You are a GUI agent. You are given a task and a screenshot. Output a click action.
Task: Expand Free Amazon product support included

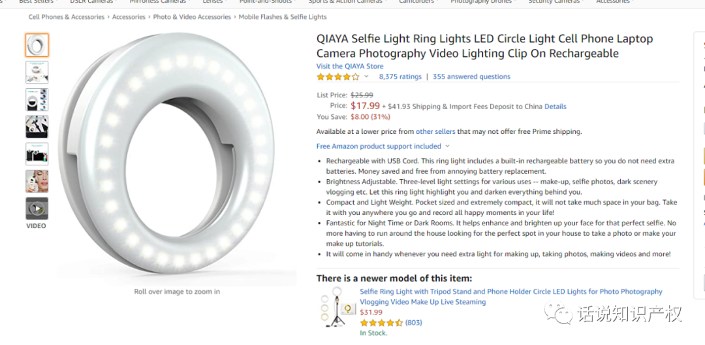tap(383, 146)
